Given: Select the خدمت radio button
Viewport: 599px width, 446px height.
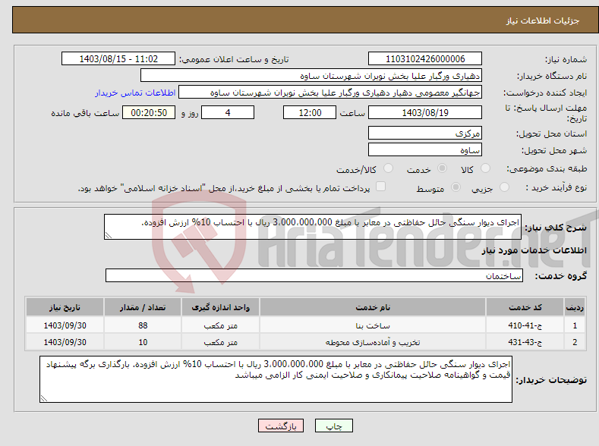Looking at the screenshot, I should [x=442, y=168].
